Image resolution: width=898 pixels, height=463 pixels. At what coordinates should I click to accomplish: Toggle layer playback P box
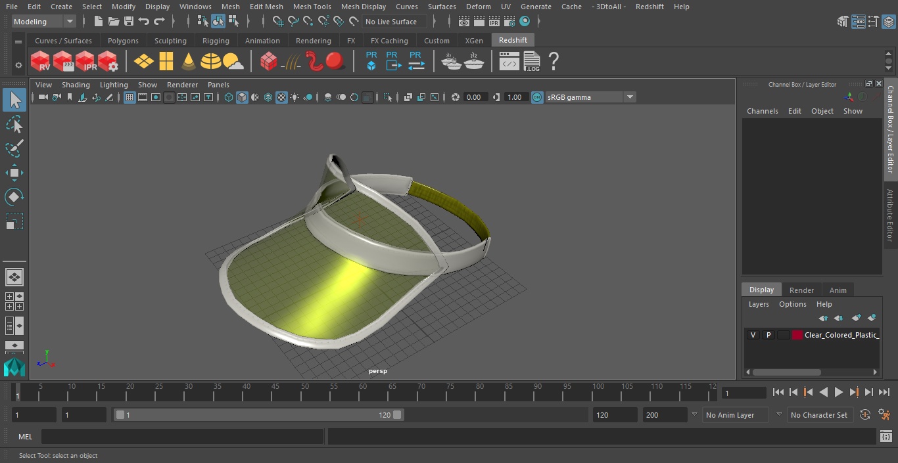[x=768, y=335]
